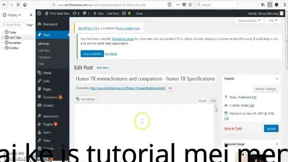
Task: Click Update button to save post
Action: click(271, 128)
